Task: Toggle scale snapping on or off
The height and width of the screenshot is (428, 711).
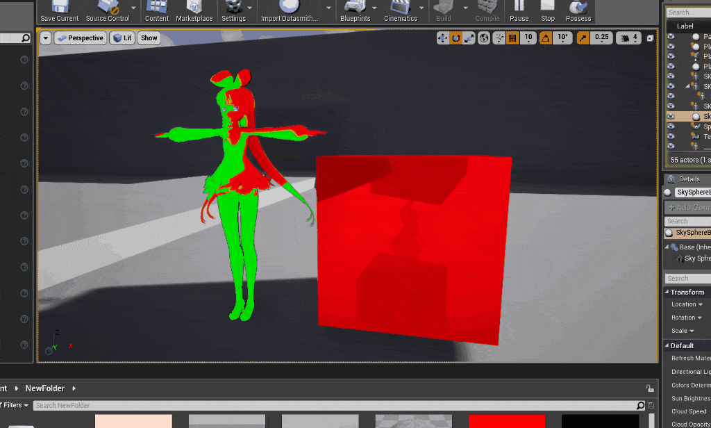Action: pyautogui.click(x=583, y=38)
